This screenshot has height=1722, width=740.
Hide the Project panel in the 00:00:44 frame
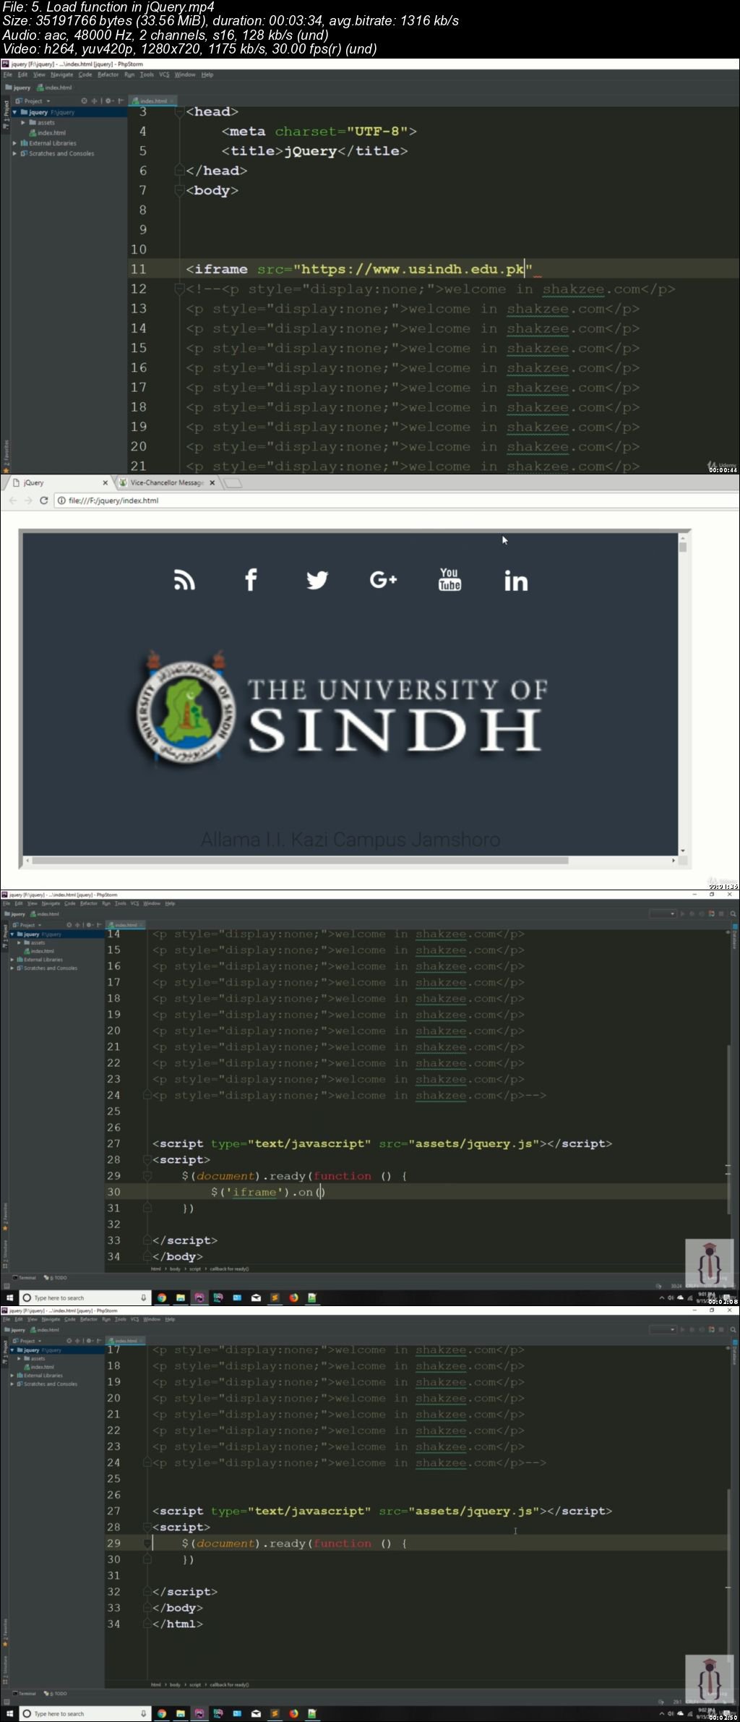(x=121, y=101)
